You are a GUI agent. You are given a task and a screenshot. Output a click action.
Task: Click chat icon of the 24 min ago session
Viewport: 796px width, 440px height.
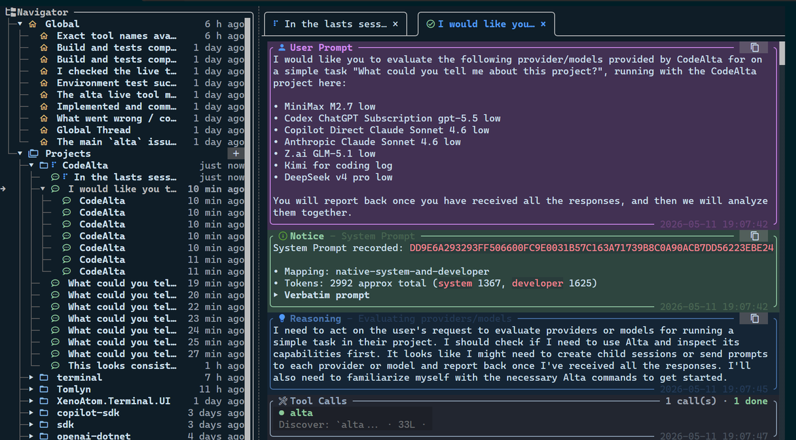[55, 330]
